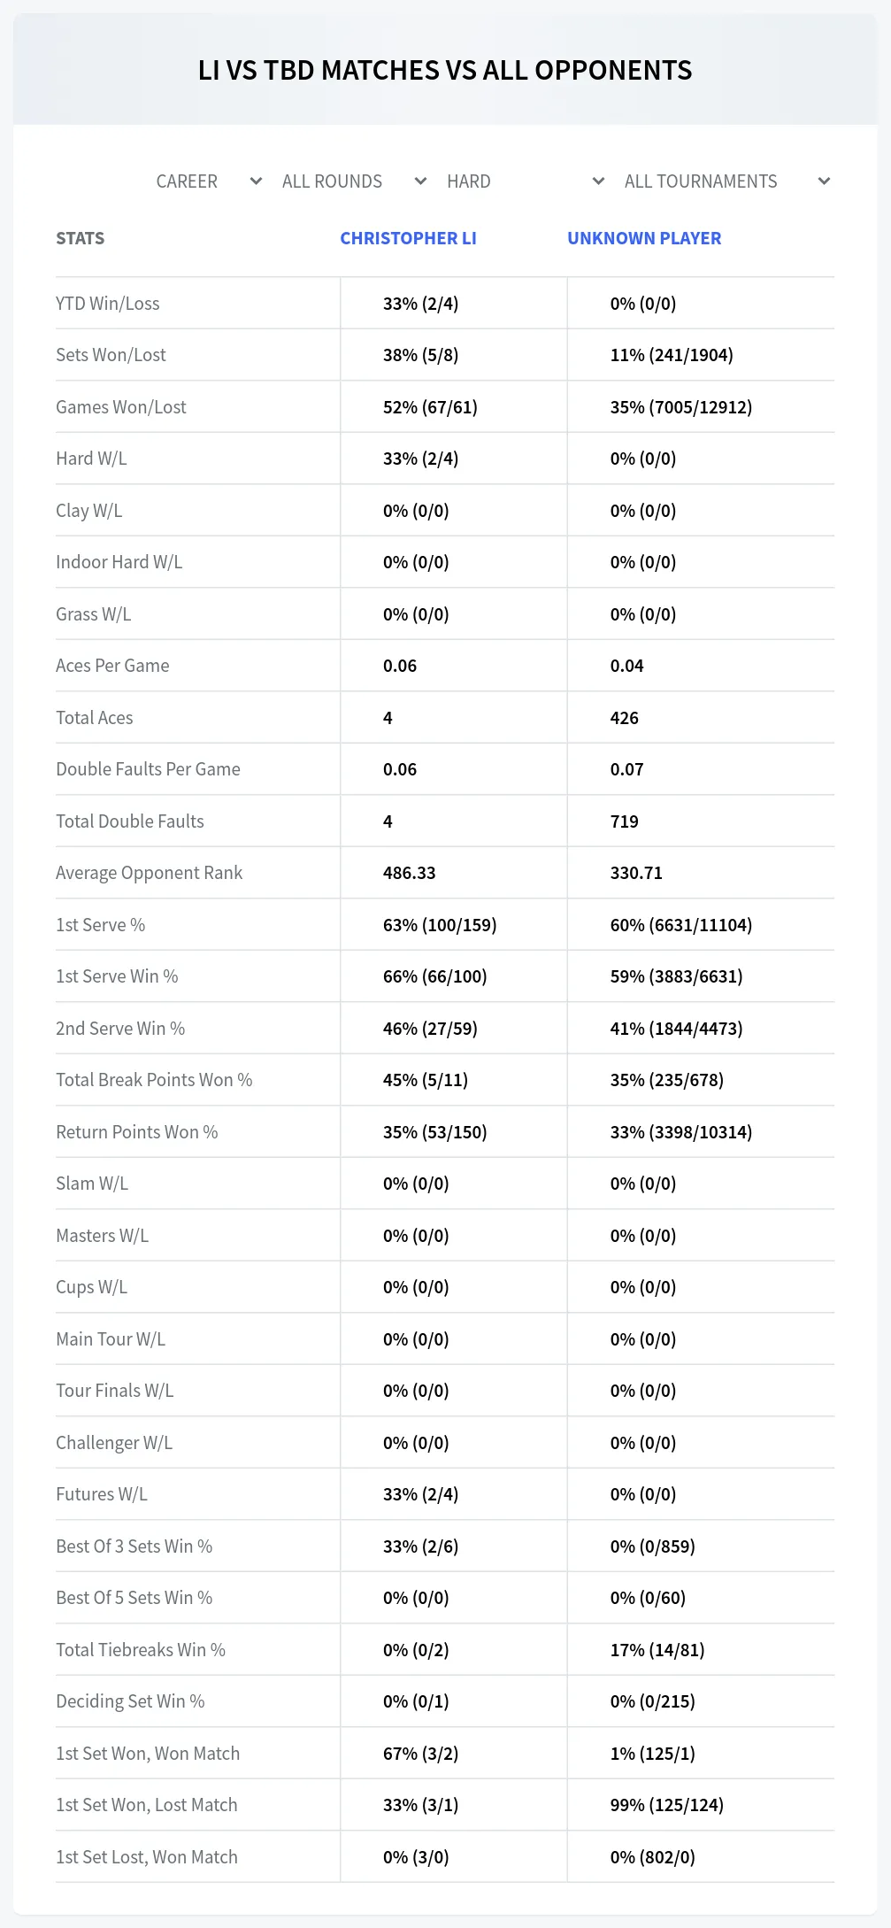Open the ALL TOURNAMENTS dropdown
891x1928 pixels.
pos(727,181)
